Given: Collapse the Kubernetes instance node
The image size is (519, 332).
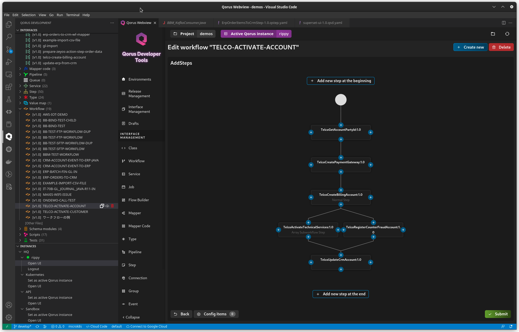Looking at the screenshot, I should pos(22,275).
